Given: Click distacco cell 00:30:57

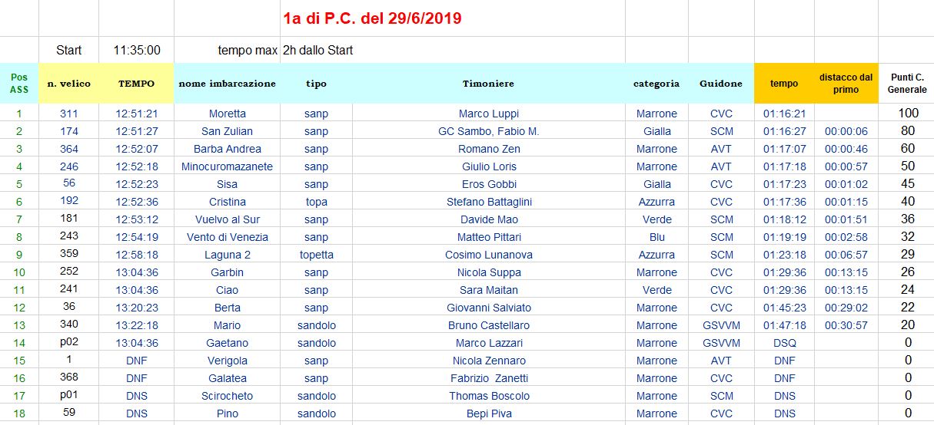Looking at the screenshot, I should tap(846, 325).
